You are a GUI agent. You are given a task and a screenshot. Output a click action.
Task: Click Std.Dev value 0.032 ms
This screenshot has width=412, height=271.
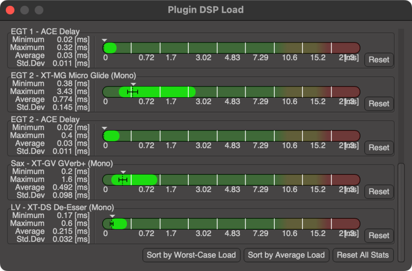[x=71, y=239]
